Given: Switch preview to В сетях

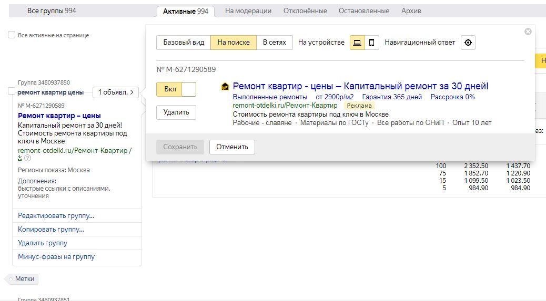Looking at the screenshot, I should (x=275, y=43).
